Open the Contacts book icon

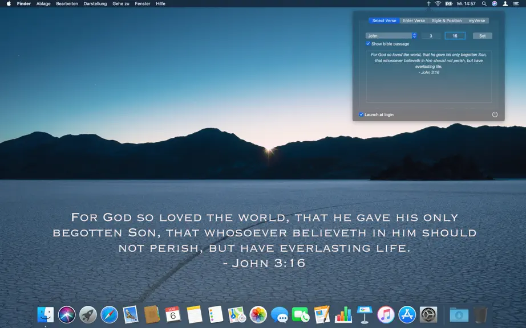coord(152,314)
